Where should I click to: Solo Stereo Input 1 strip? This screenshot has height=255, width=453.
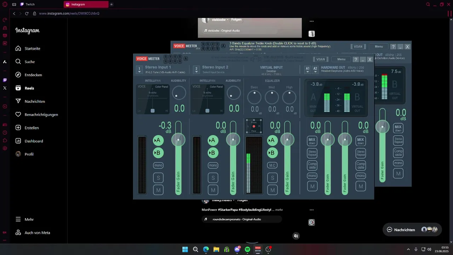click(158, 178)
